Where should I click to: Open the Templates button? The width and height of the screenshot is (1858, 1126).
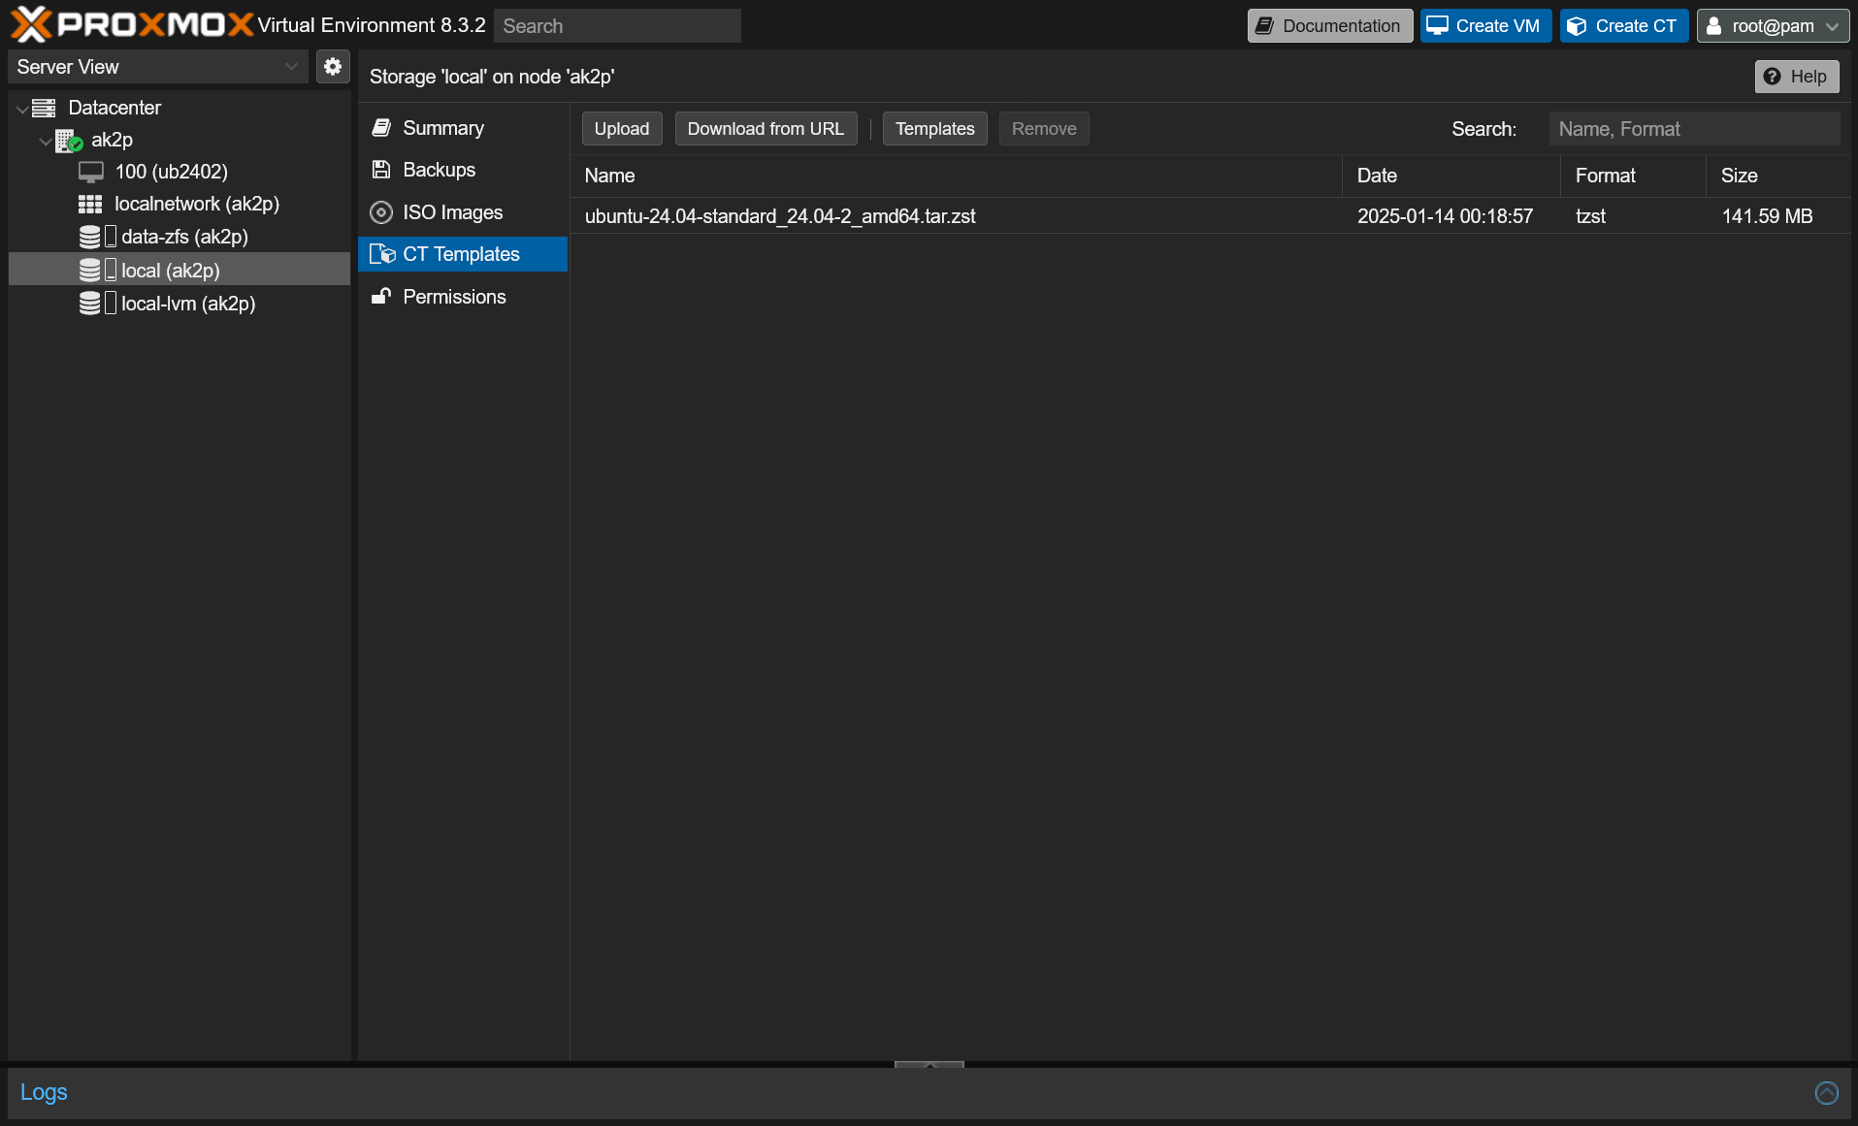tap(934, 129)
